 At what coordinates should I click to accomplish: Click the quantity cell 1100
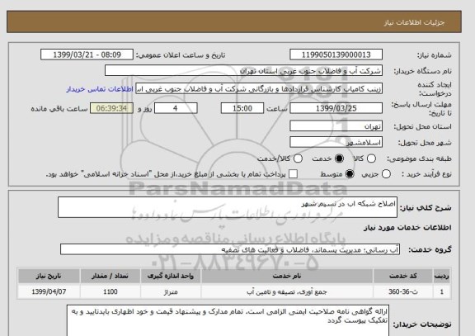click(x=111, y=291)
